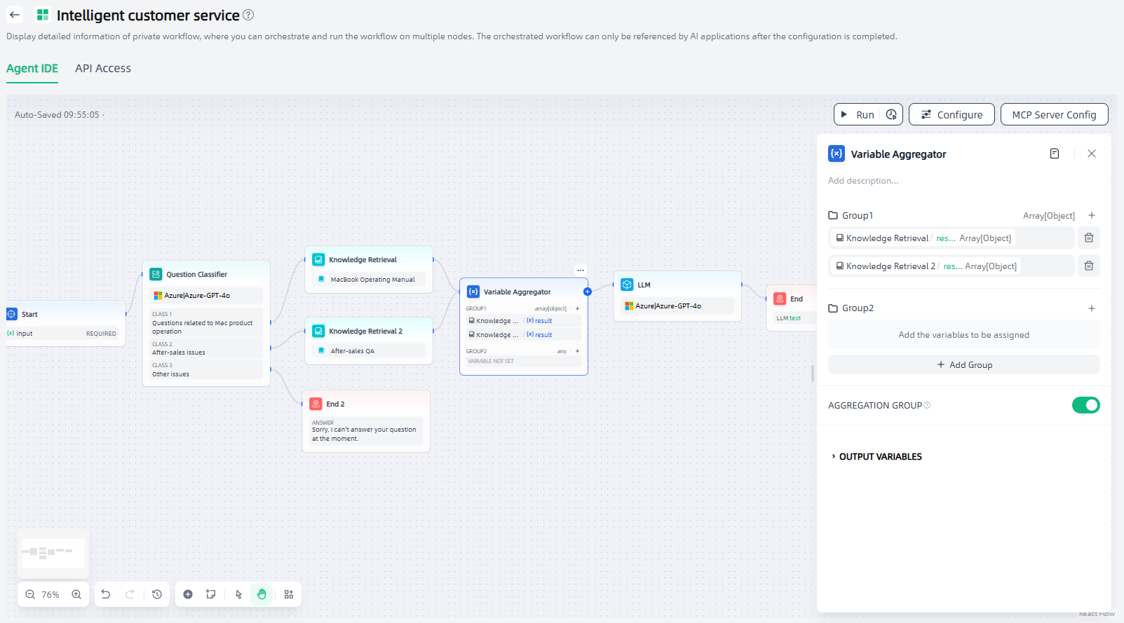Zoom out the workflow canvas
The image size is (1124, 623).
point(30,594)
